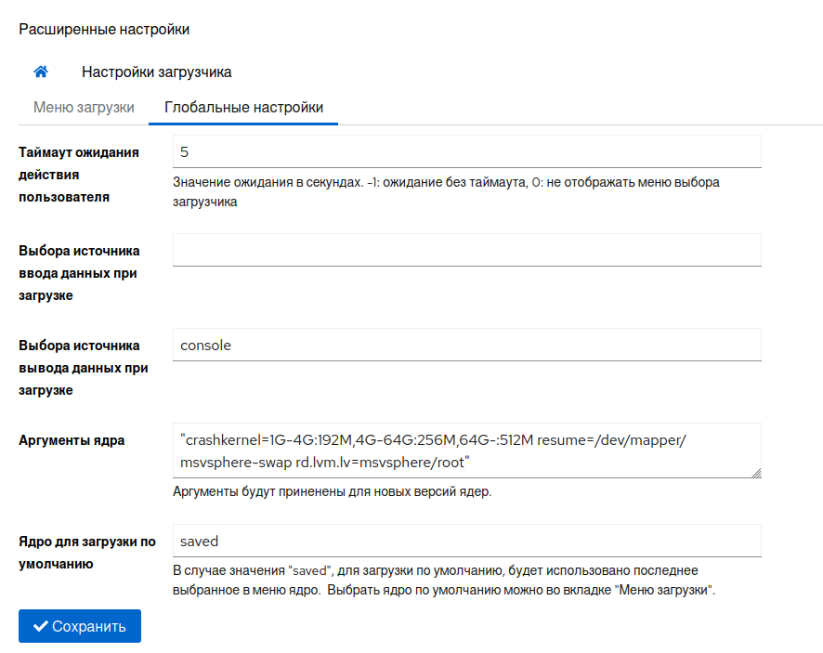The image size is (823, 653).
Task: Switch to the Меню загрузки tab
Action: pyautogui.click(x=84, y=107)
